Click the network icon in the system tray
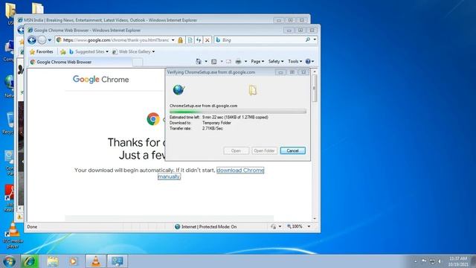Image resolution: width=476 pixels, height=268 pixels. 431,261
